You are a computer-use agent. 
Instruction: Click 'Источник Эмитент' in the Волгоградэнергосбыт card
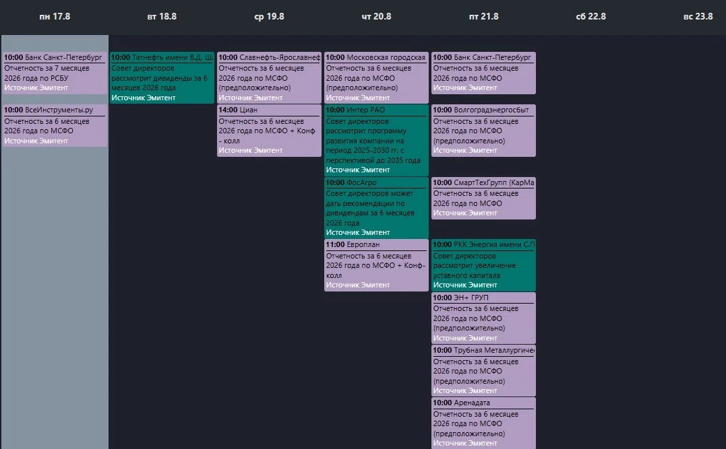(x=465, y=150)
